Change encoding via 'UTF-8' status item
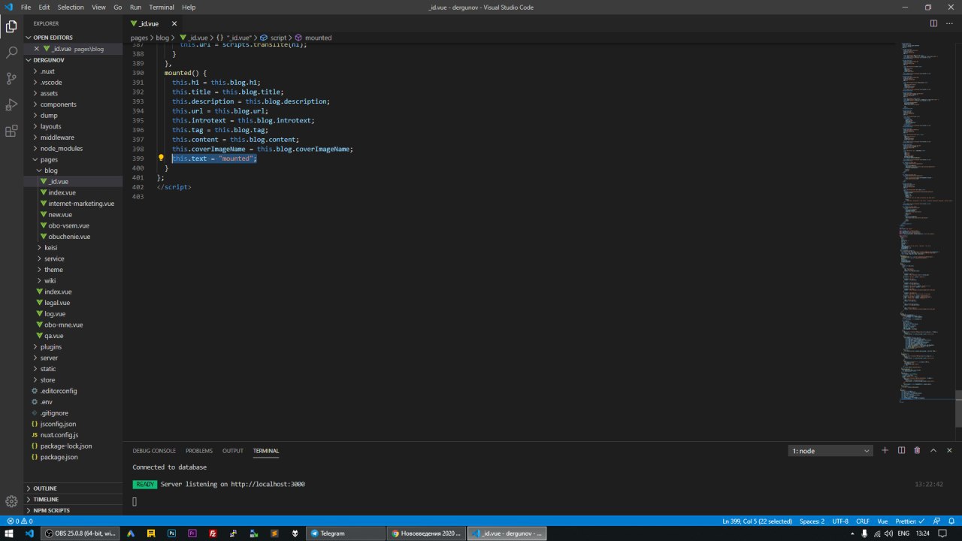962x541 pixels. tap(840, 521)
